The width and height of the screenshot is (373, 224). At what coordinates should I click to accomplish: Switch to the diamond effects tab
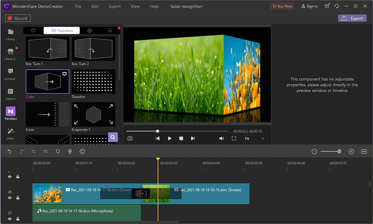pos(90,31)
